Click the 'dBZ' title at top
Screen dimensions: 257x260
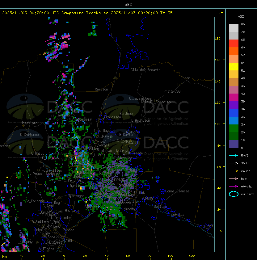point(128,4)
